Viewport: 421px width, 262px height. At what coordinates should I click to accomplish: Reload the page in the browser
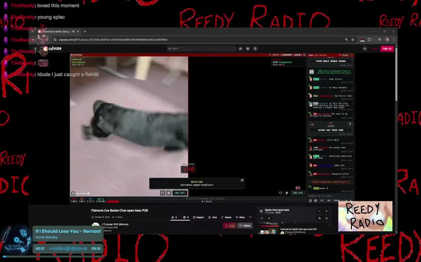click(47, 40)
